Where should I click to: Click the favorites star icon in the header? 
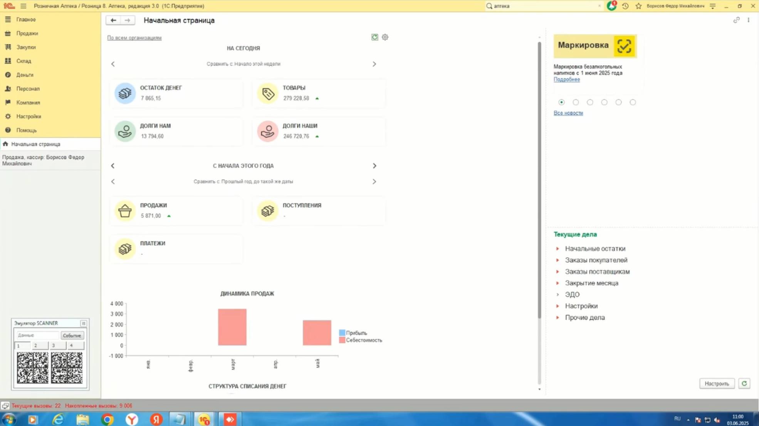(x=638, y=6)
